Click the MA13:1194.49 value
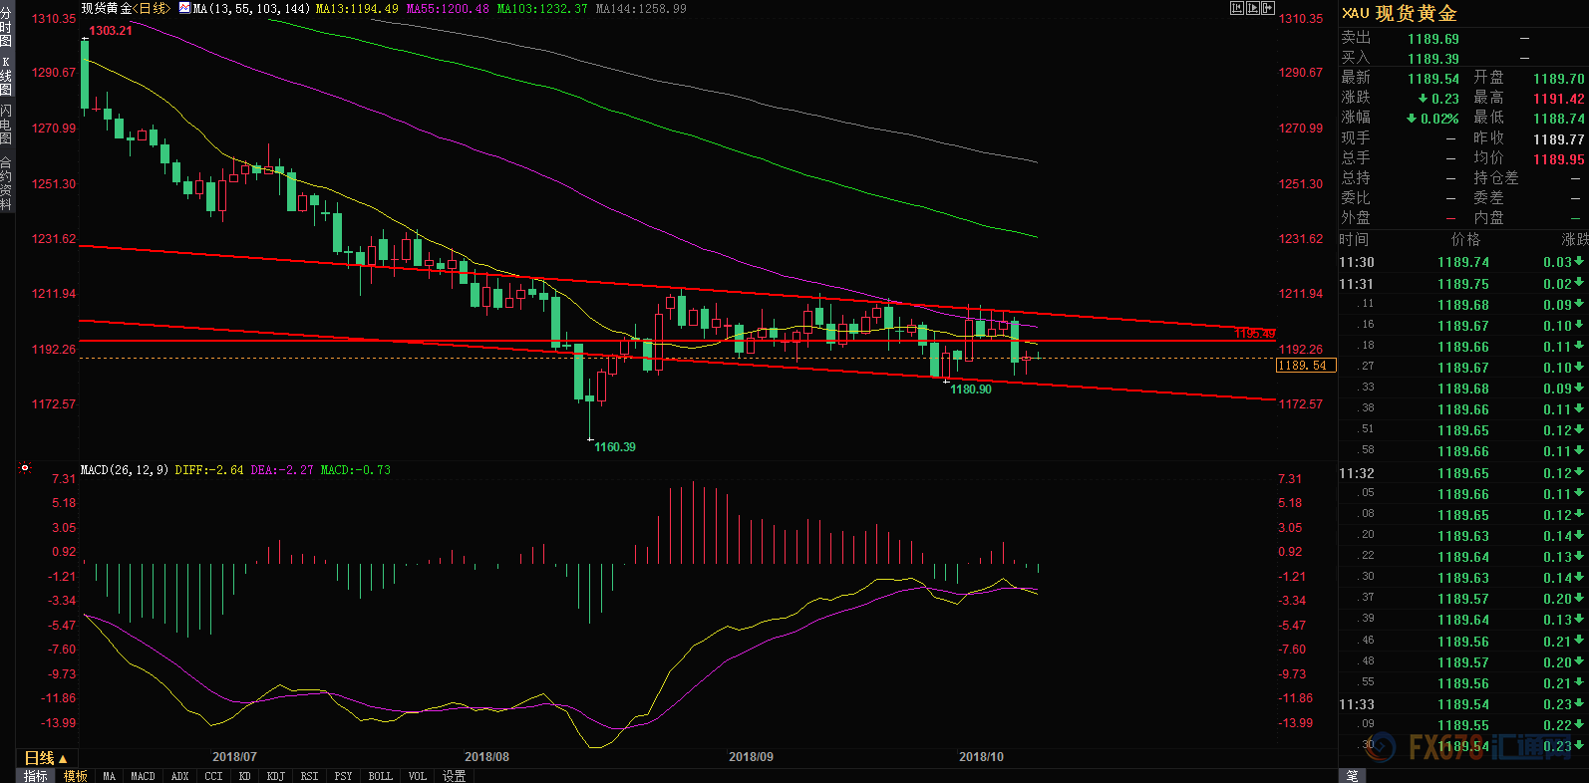The height and width of the screenshot is (783, 1589). tap(357, 8)
